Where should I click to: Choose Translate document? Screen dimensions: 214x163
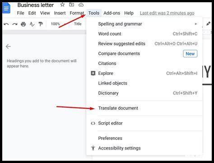pos(144,108)
